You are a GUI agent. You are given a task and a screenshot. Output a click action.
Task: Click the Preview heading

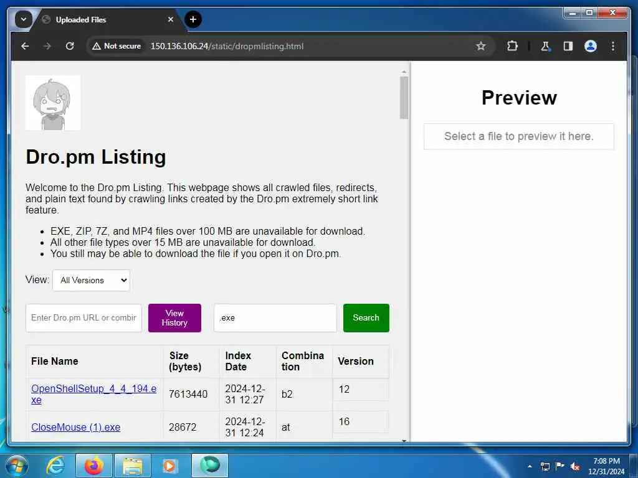519,98
